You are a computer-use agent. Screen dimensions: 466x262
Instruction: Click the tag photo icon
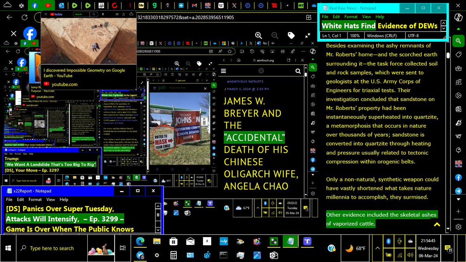pos(291,35)
